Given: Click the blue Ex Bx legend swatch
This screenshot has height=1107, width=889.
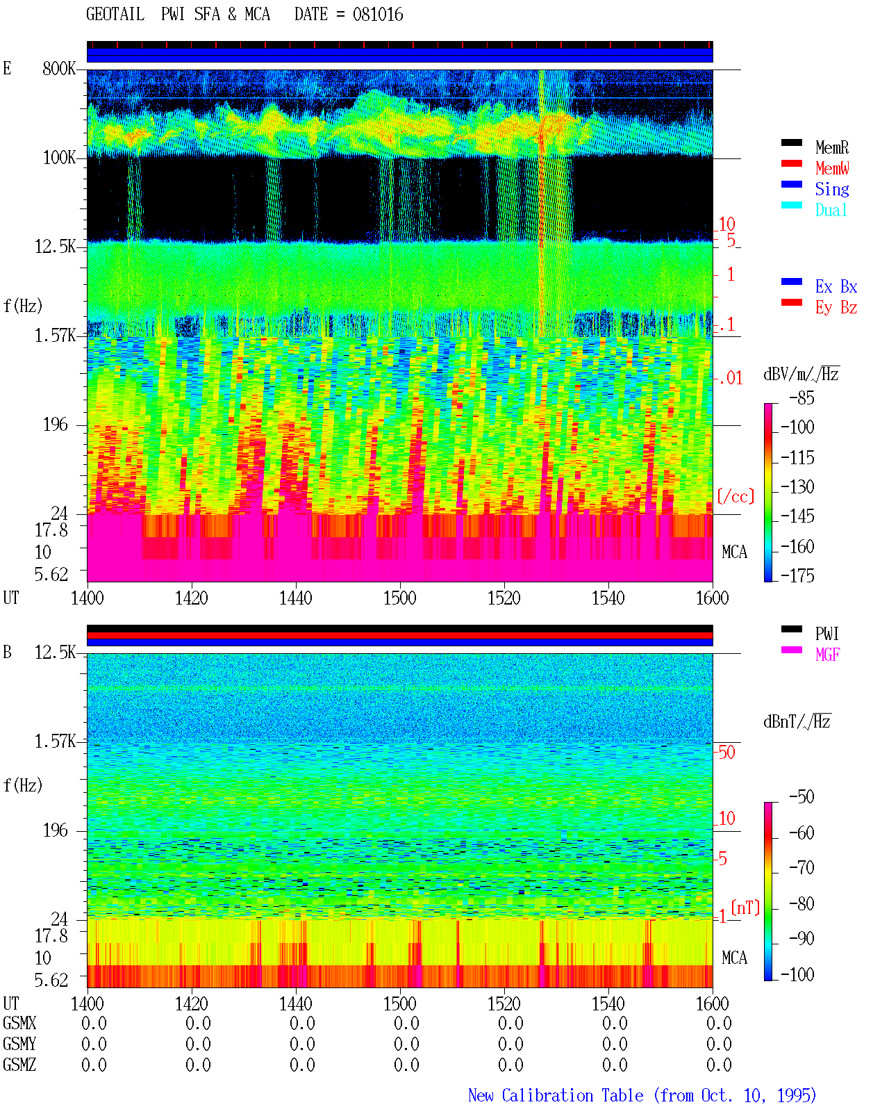Looking at the screenshot, I should click(792, 282).
